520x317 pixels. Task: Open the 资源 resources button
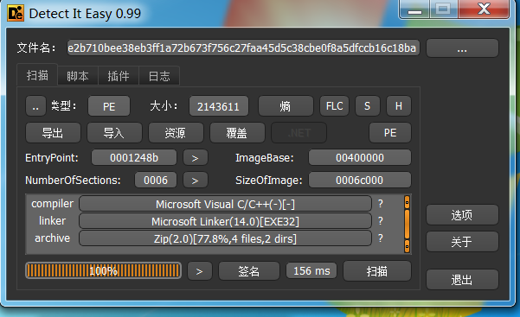click(x=176, y=133)
